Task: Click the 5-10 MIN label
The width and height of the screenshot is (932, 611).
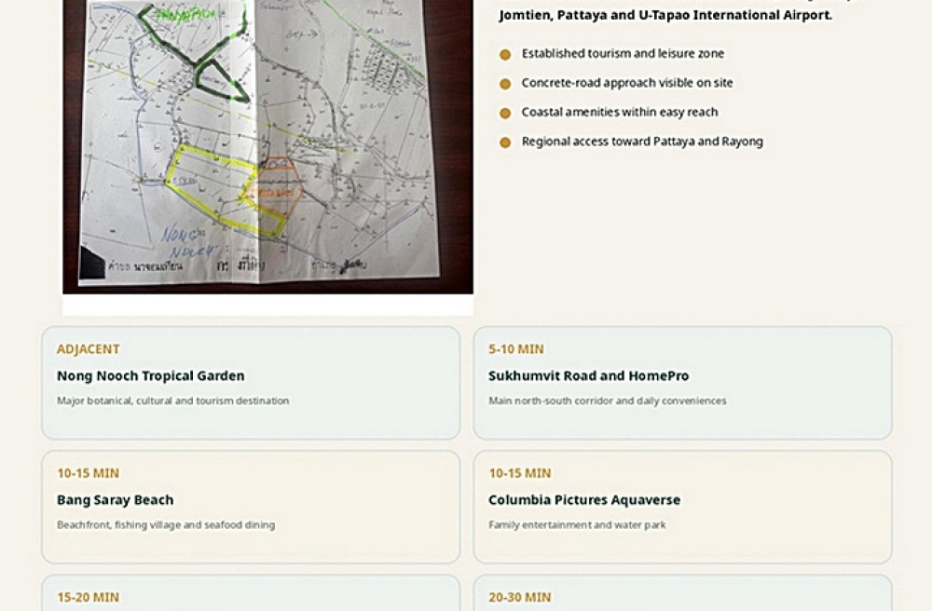Action: (516, 349)
